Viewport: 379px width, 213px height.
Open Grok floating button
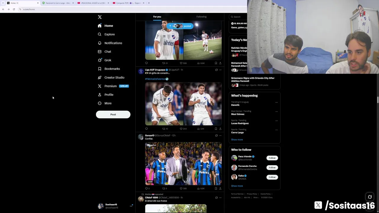pos(370,197)
